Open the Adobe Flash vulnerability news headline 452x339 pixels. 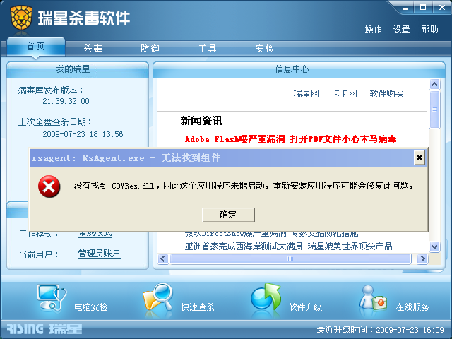[290, 139]
